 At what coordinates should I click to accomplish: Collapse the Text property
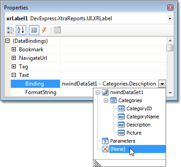click(x=14, y=75)
